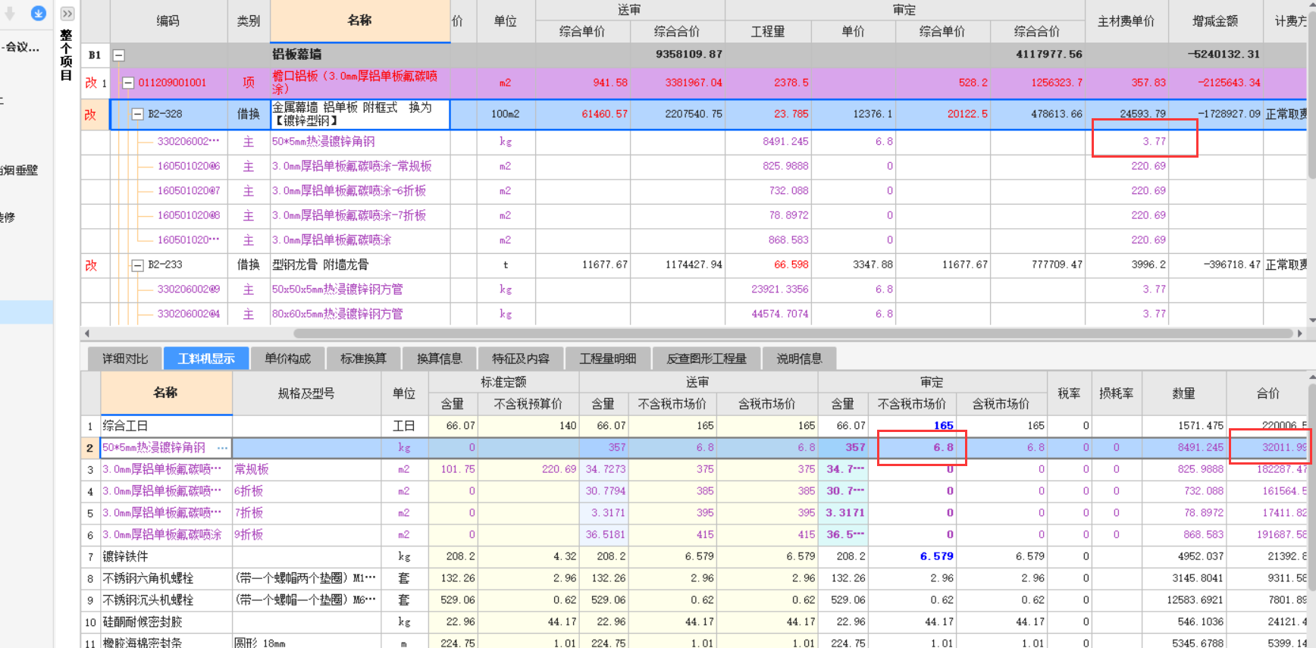This screenshot has height=648, width=1316.
Task: Collapse the B1 铝板幕墙 group
Action: [x=119, y=55]
